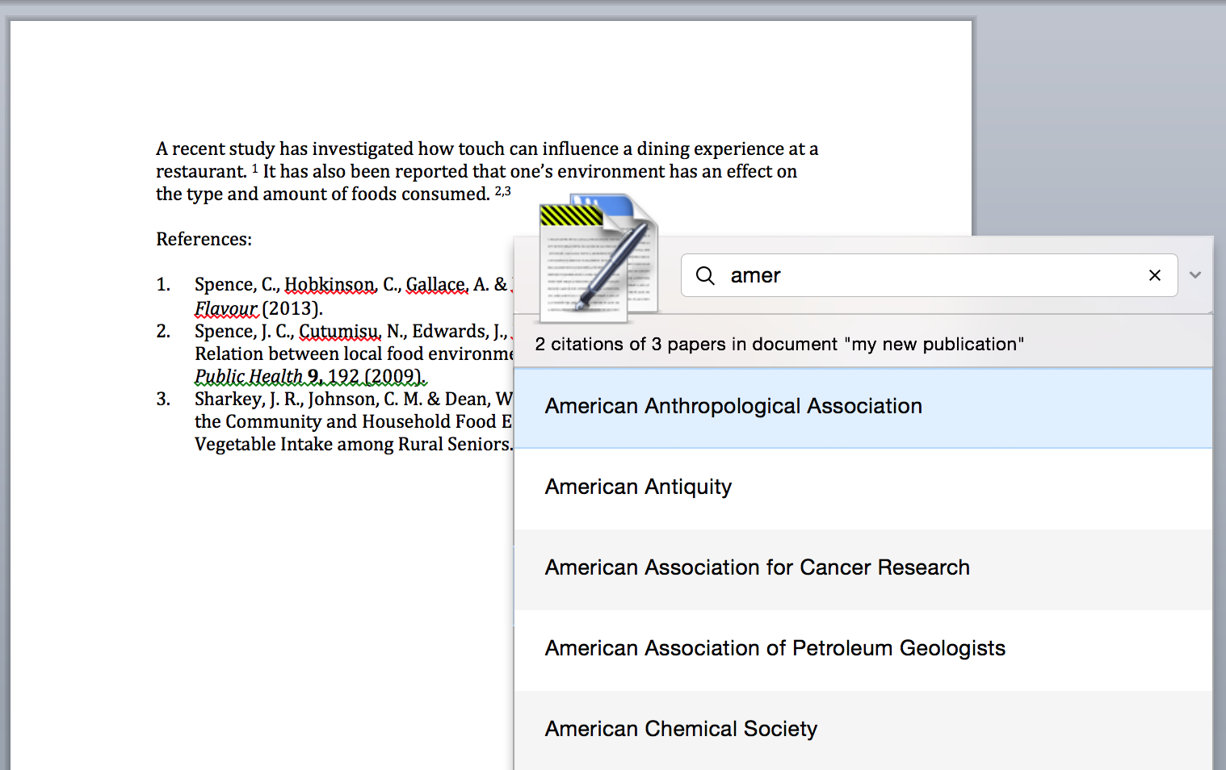Viewport: 1226px width, 770px height.
Task: Select American Association of Petroleum Geologists
Action: (x=863, y=650)
